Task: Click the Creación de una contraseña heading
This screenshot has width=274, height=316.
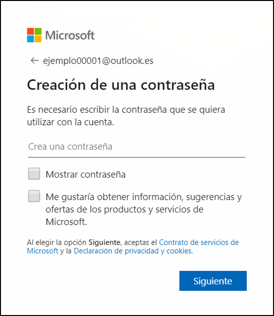Action: [121, 85]
